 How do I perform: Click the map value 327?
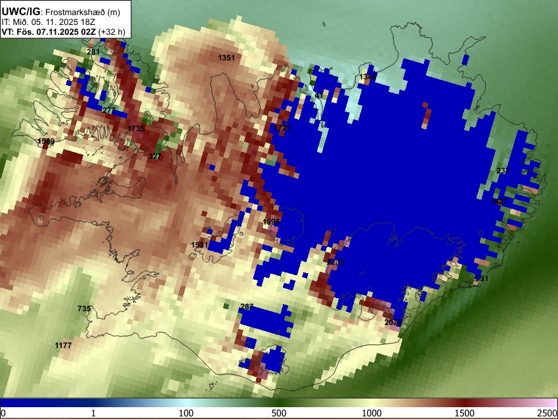(x=155, y=156)
